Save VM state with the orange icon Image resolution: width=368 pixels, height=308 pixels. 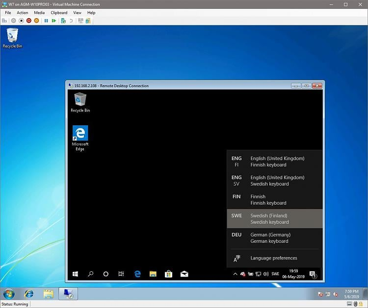click(36, 21)
